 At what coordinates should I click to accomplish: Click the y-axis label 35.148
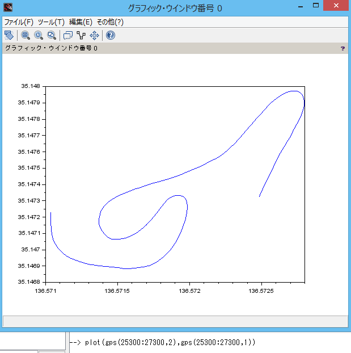pyautogui.click(x=31, y=86)
